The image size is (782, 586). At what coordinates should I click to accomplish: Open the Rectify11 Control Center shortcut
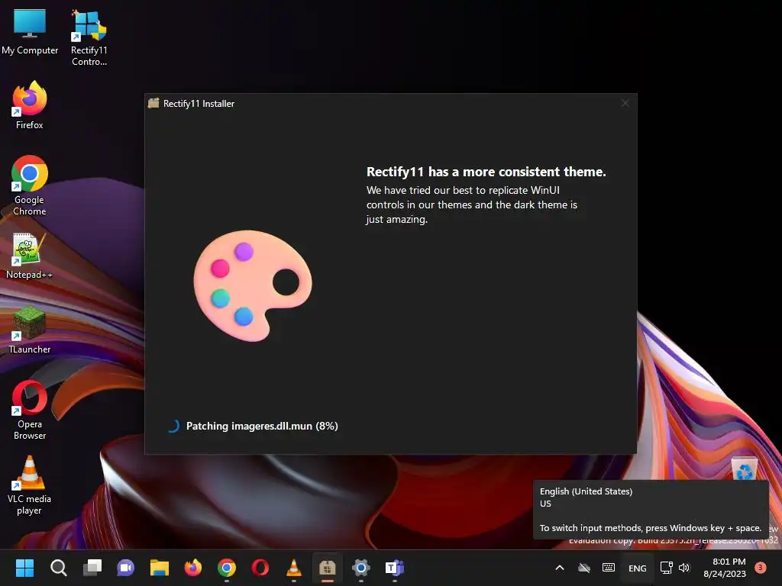click(x=89, y=37)
